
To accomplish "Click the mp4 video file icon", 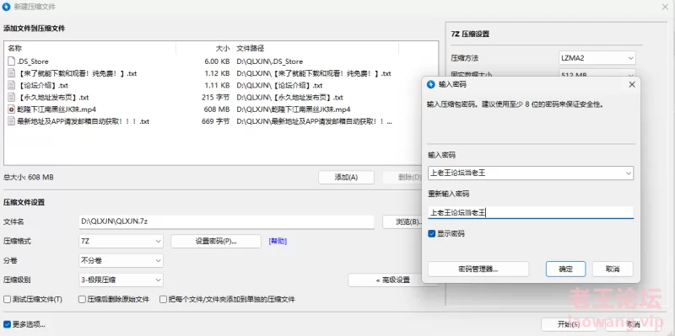I will [12, 109].
